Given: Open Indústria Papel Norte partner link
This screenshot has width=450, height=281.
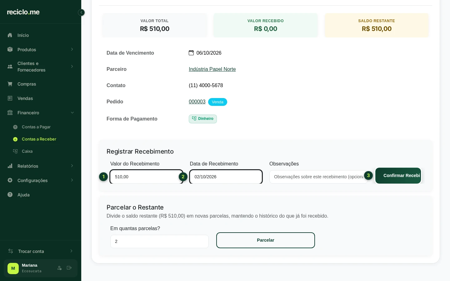Looking at the screenshot, I should (x=212, y=69).
